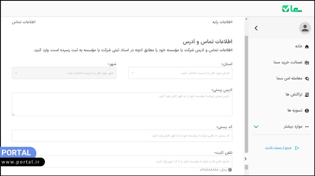Click the تراکنش ها transactions icon
This screenshot has width=315, height=176.
click(307, 94)
